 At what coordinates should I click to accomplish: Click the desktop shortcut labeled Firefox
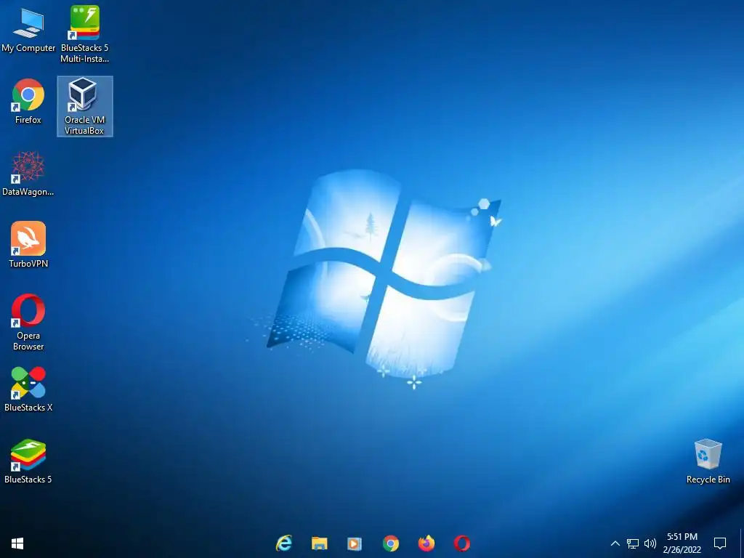pyautogui.click(x=28, y=102)
